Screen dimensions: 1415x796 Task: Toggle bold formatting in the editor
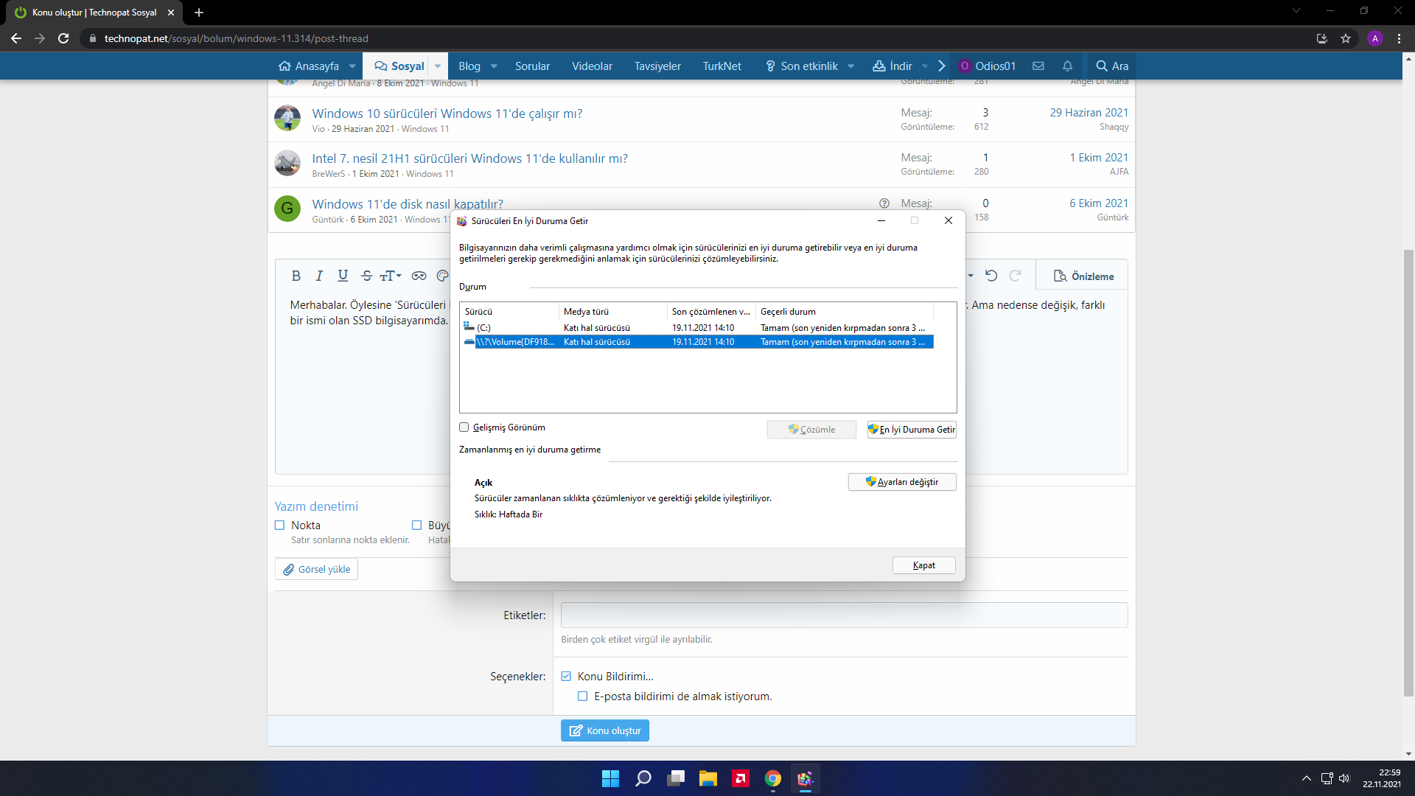click(x=296, y=276)
